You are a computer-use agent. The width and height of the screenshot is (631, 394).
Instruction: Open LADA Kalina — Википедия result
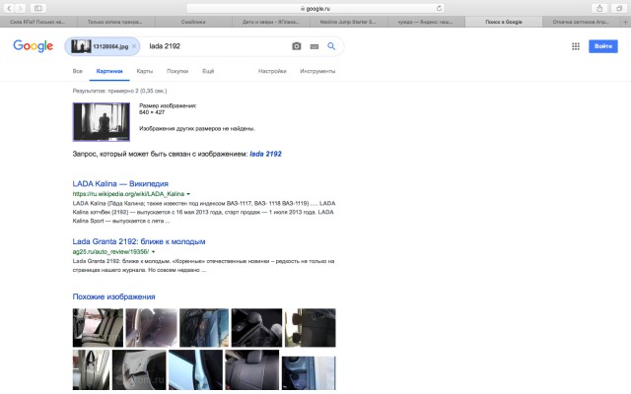120,184
